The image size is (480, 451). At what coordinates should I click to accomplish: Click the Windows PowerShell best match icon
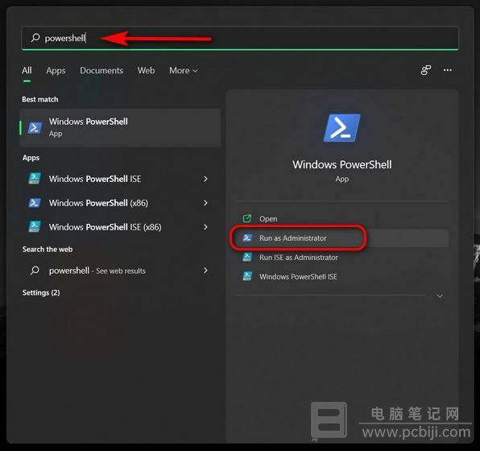coord(35,128)
